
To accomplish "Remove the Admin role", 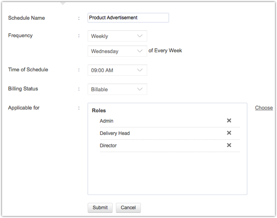I will click(229, 121).
